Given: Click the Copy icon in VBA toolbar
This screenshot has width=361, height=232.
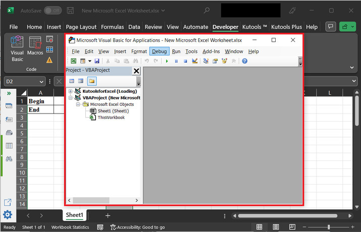Looking at the screenshot, I should [117, 61].
